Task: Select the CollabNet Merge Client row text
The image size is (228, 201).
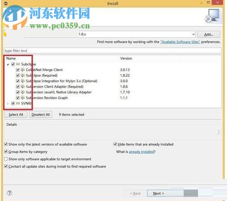Action: [x=44, y=70]
